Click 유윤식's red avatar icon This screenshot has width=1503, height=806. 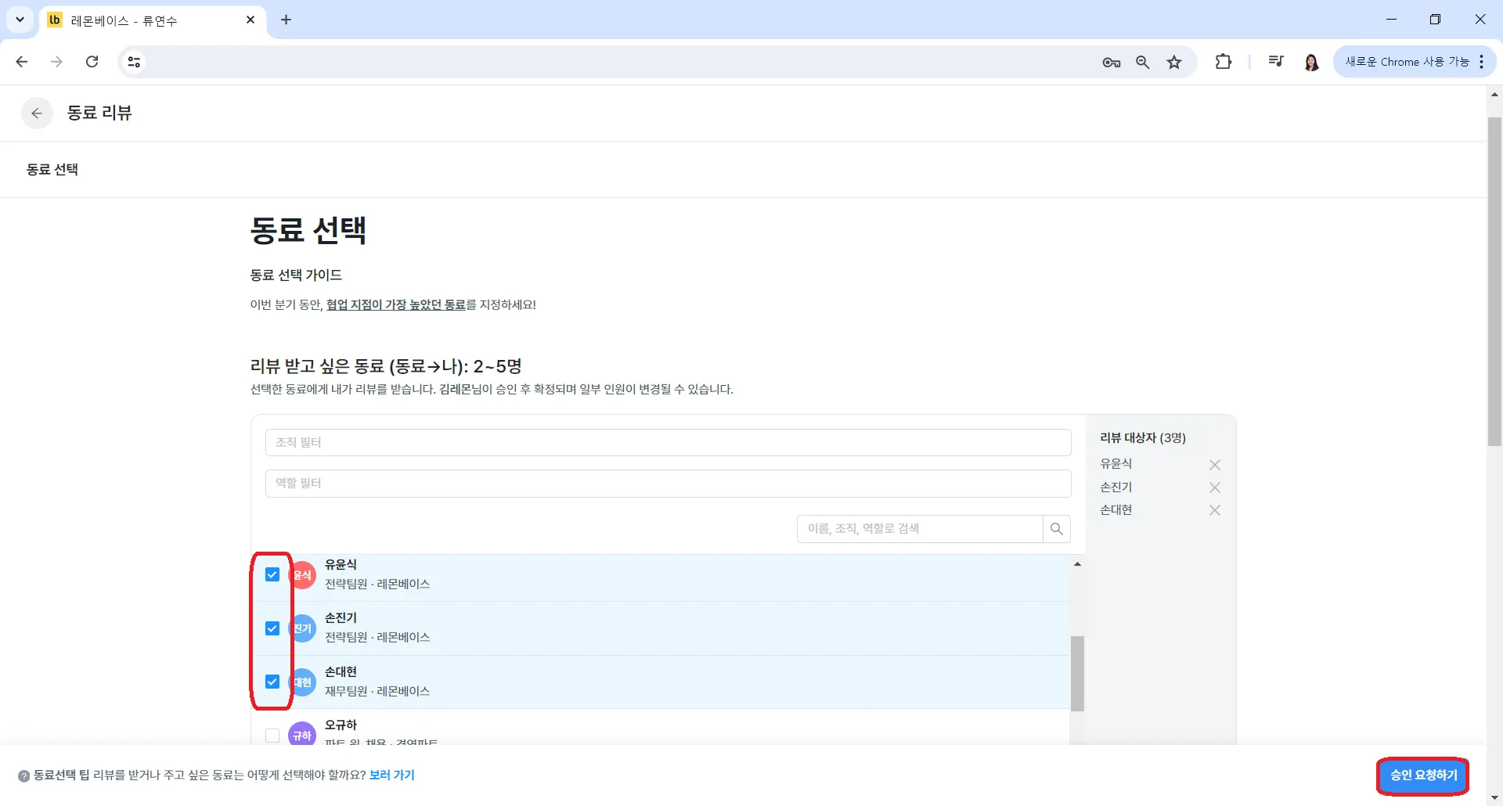pyautogui.click(x=303, y=575)
